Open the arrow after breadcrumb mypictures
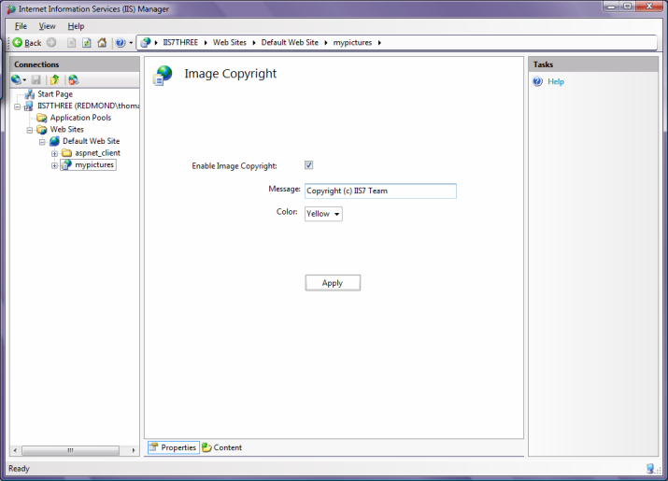The image size is (668, 481). tap(379, 43)
